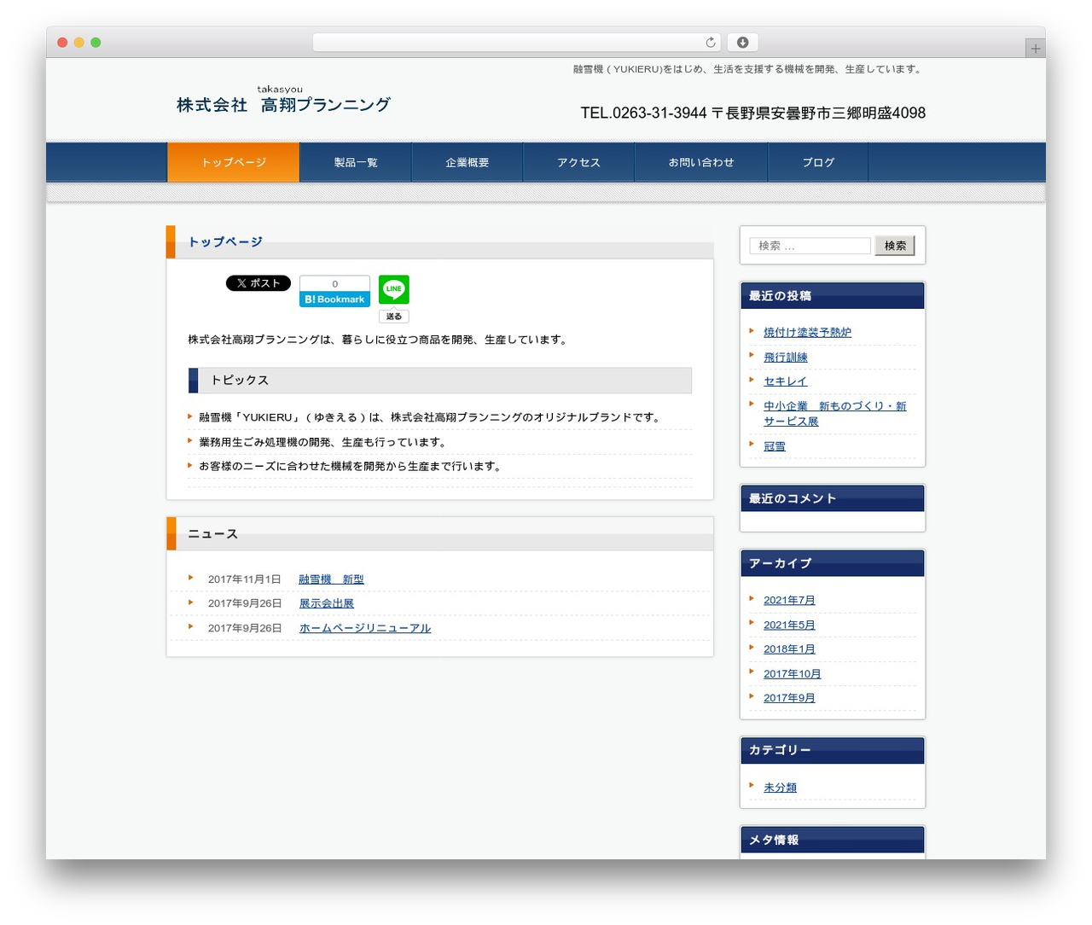Open the 2021年7月 archive
The image size is (1092, 925).
789,601
